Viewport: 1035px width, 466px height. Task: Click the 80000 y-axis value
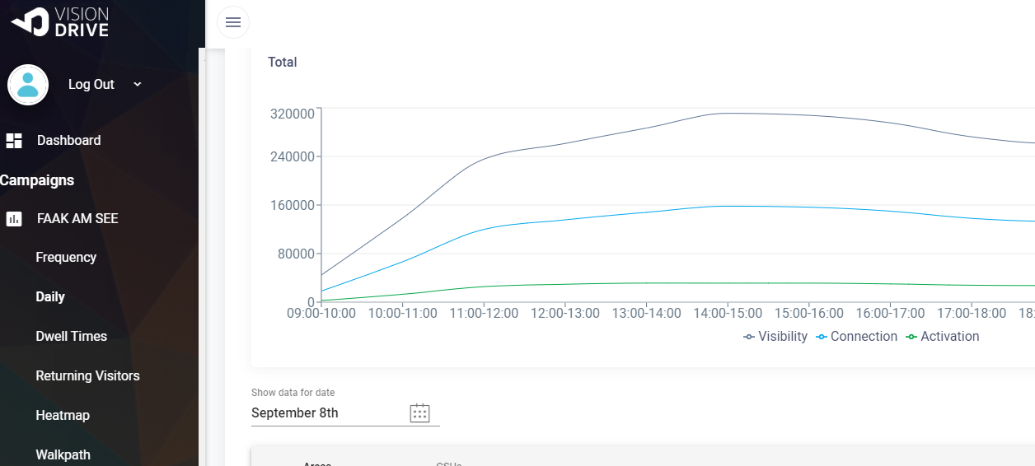pos(297,254)
